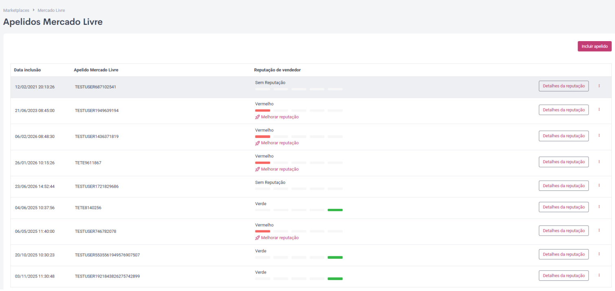Viewport: 615px width, 291px height.
Task: Click the Data inclusão column header
Action: 27,70
